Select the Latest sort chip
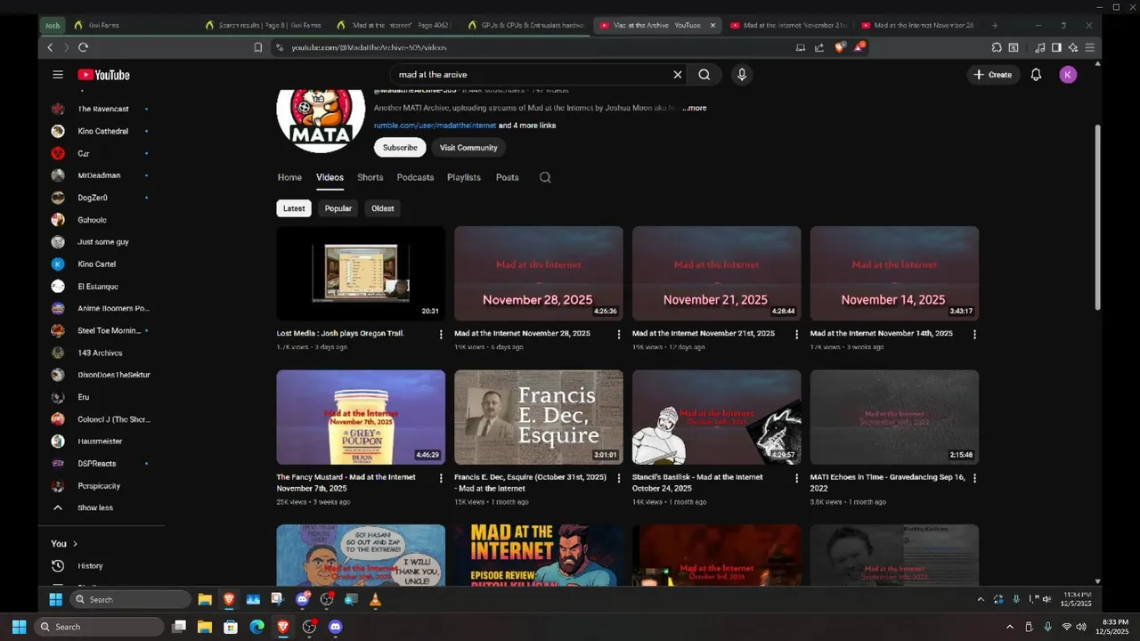 click(x=294, y=208)
